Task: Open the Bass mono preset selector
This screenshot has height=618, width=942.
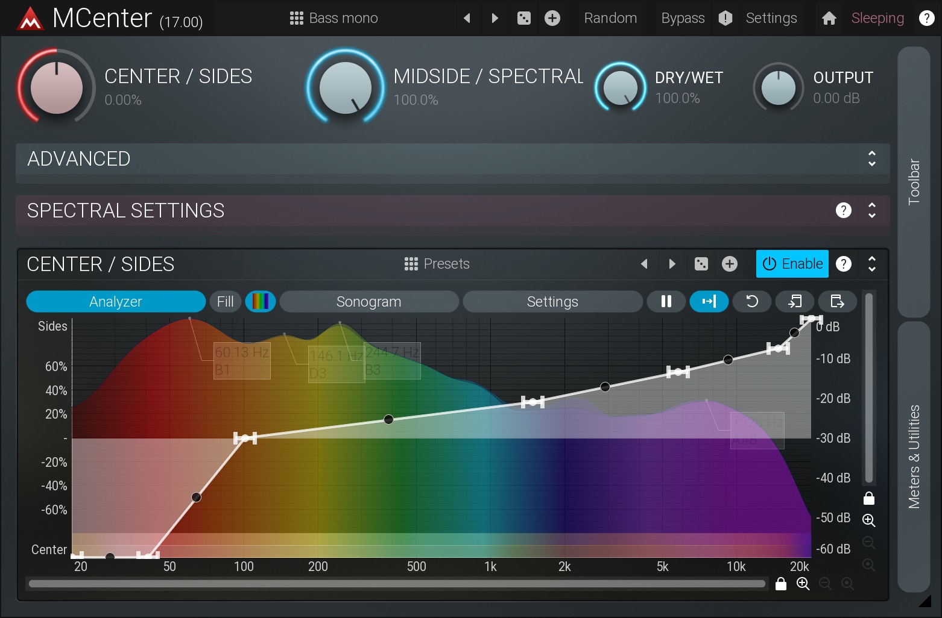Action: click(x=333, y=18)
